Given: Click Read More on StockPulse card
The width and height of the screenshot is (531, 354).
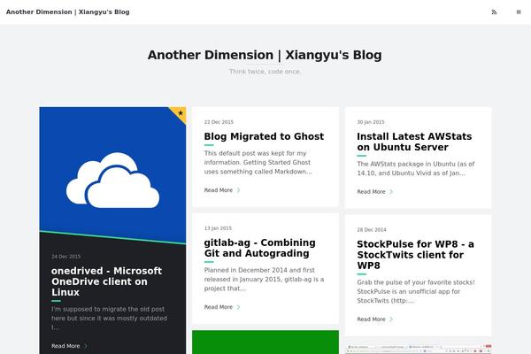Looking at the screenshot, I should (371, 319).
